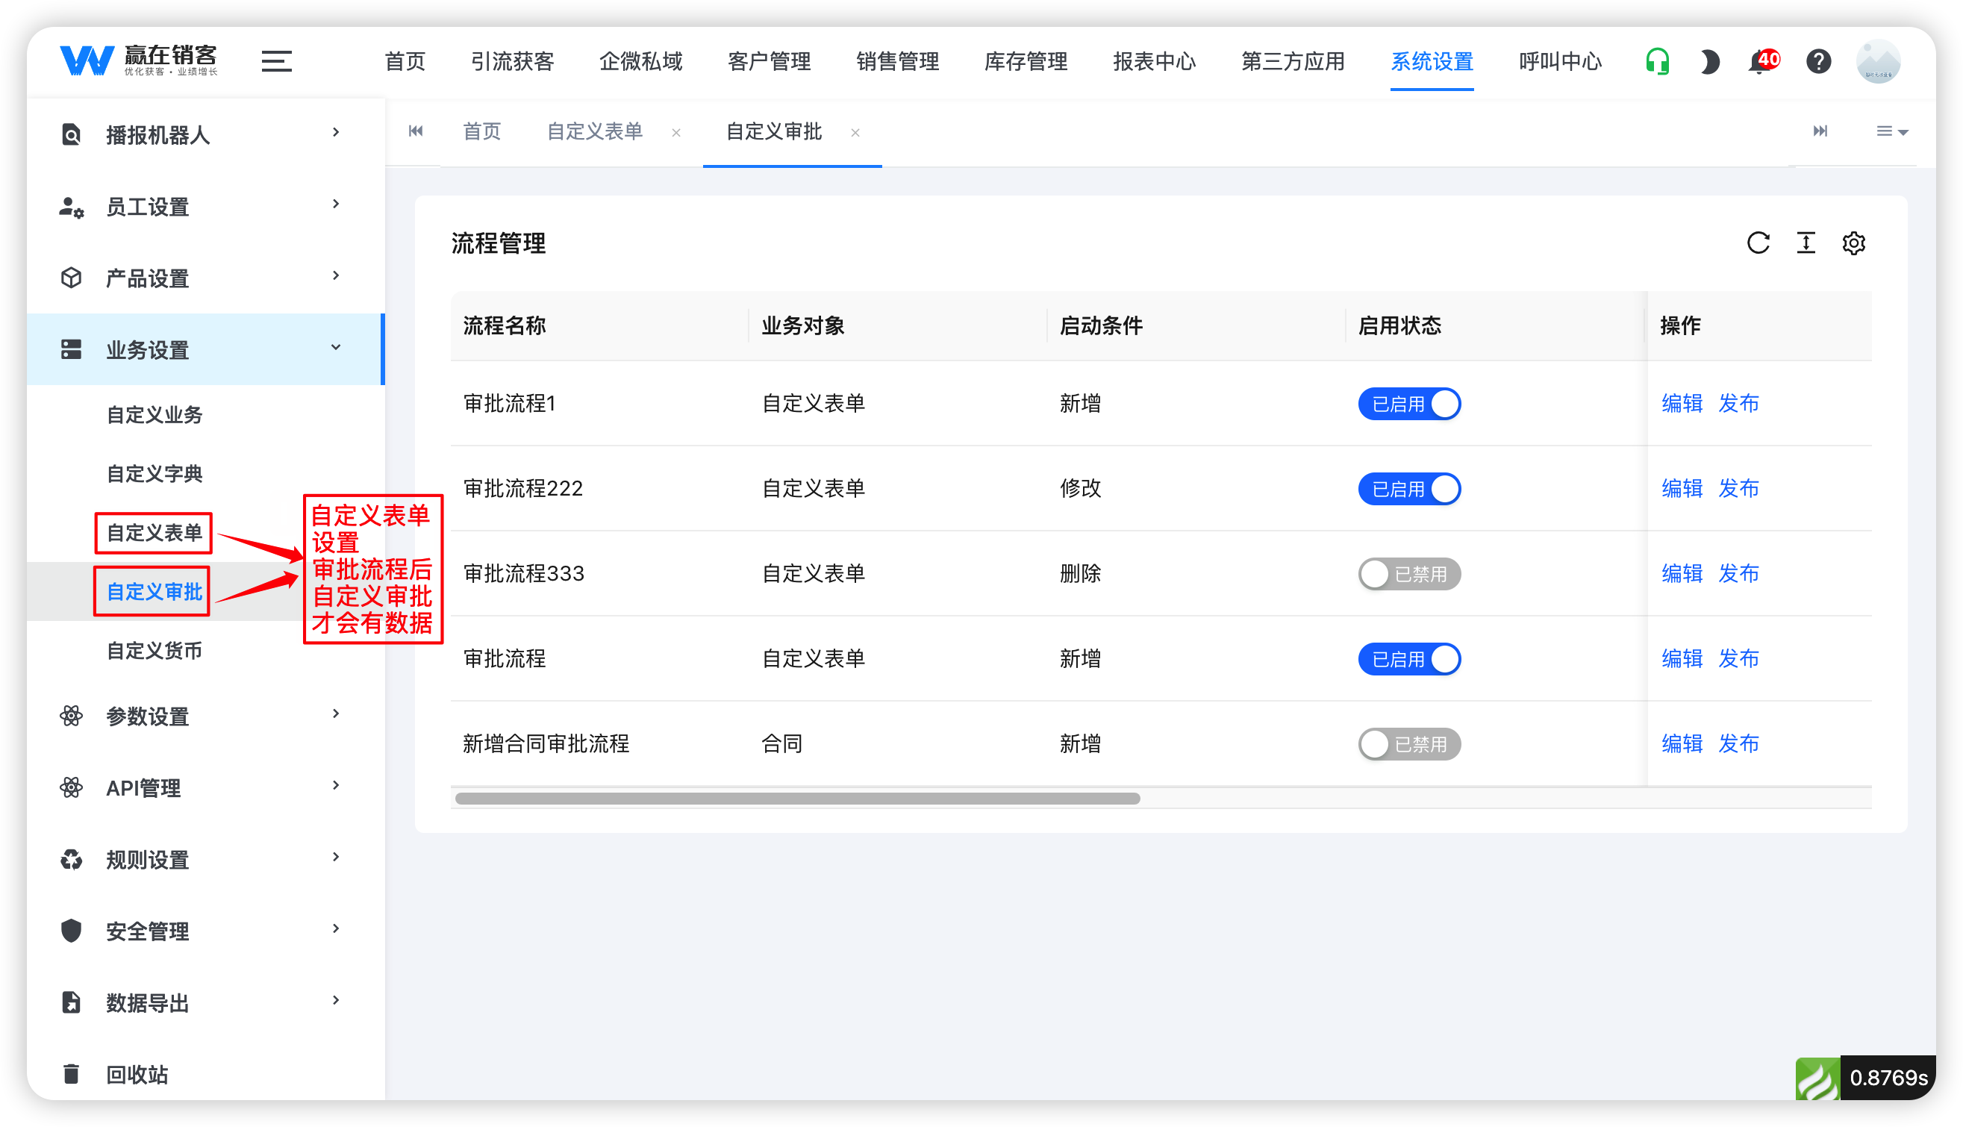Publish the 审批流程 row

pyautogui.click(x=1738, y=659)
